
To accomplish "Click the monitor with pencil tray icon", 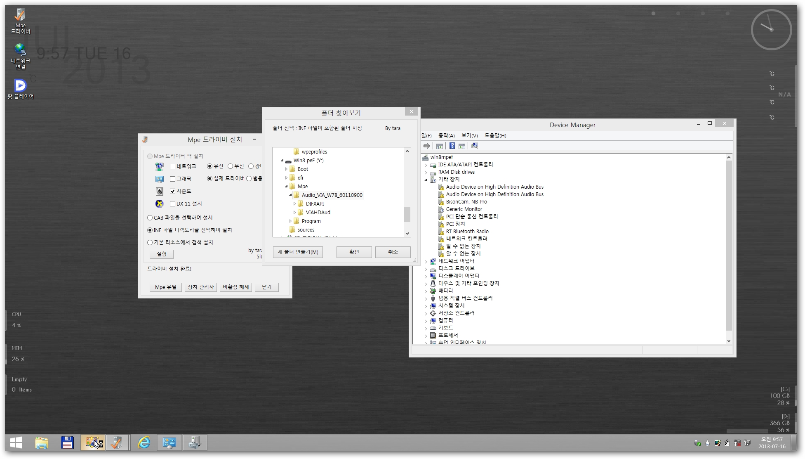I will click(x=718, y=443).
